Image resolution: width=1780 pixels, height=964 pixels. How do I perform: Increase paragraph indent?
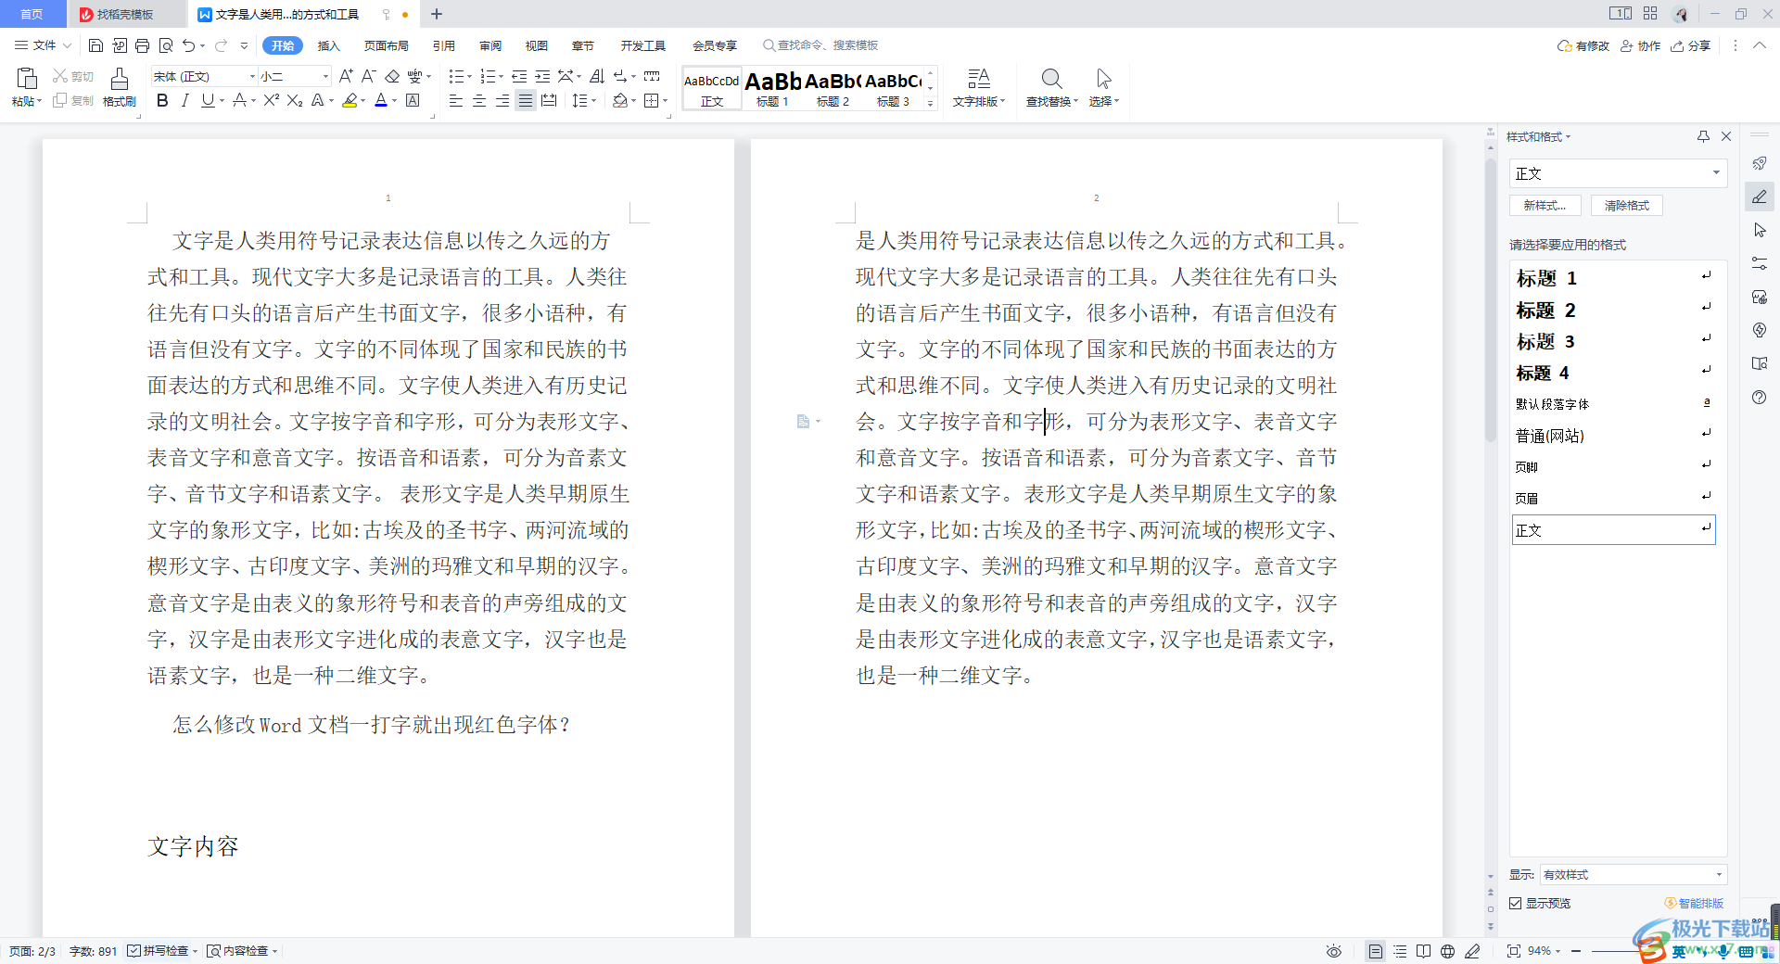click(x=542, y=76)
